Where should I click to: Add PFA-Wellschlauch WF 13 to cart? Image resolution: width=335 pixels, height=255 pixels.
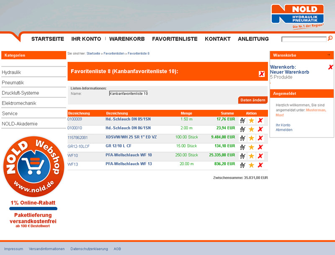click(242, 165)
